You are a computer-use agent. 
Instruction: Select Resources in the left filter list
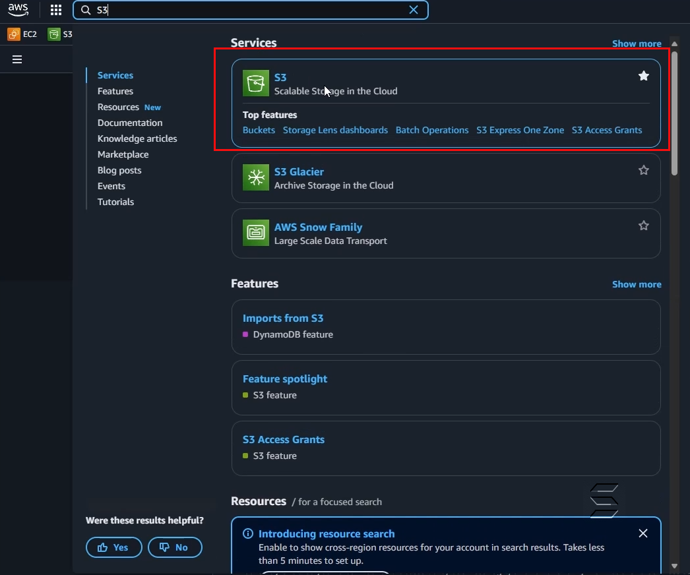tap(118, 107)
